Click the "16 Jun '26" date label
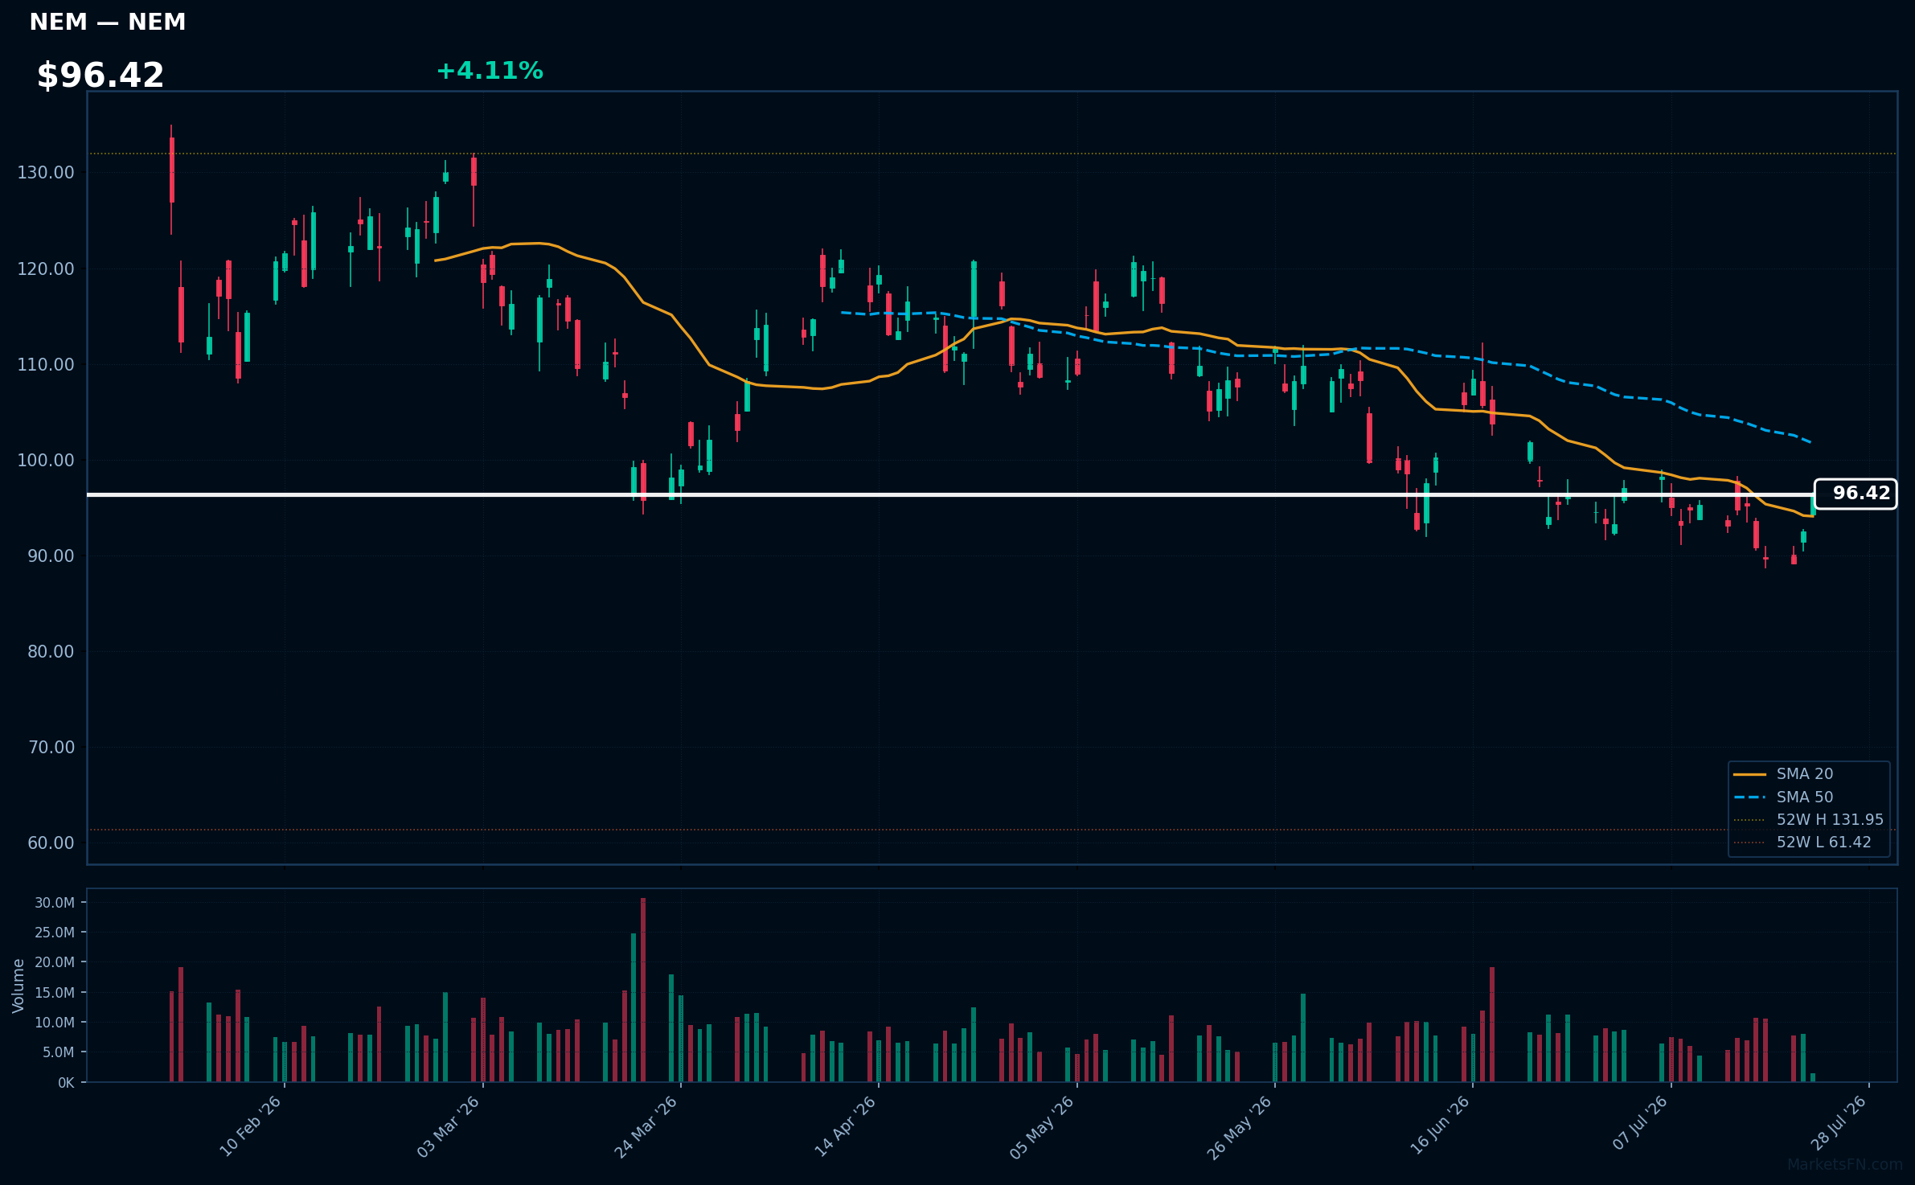Viewport: 1915px width, 1185px height. [x=1440, y=1125]
